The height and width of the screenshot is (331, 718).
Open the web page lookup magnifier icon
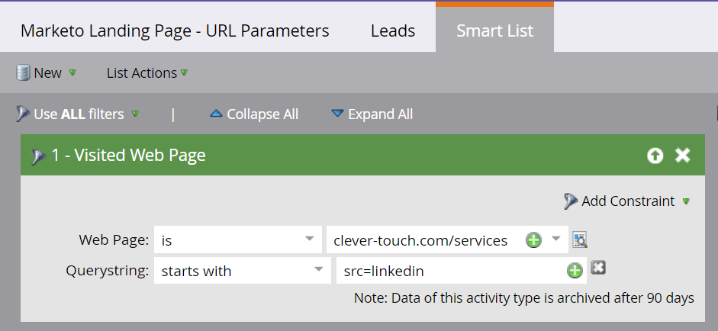580,239
